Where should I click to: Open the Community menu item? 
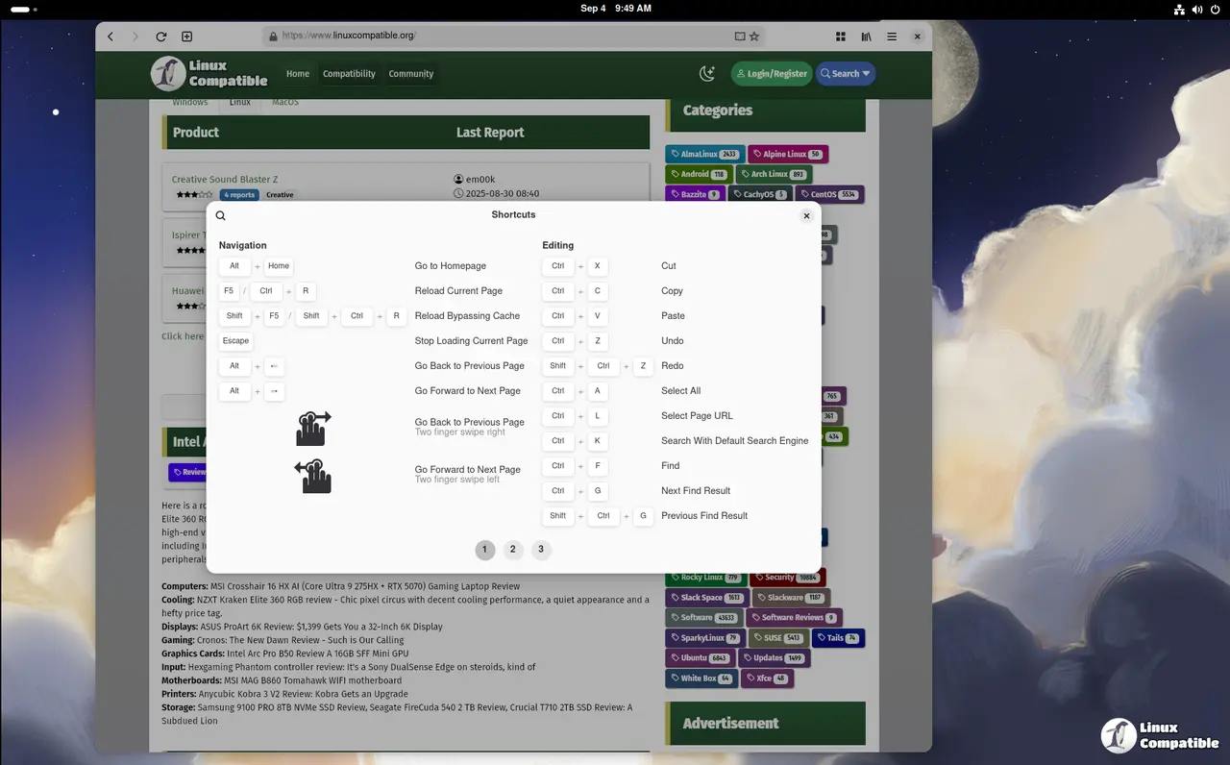410,74
